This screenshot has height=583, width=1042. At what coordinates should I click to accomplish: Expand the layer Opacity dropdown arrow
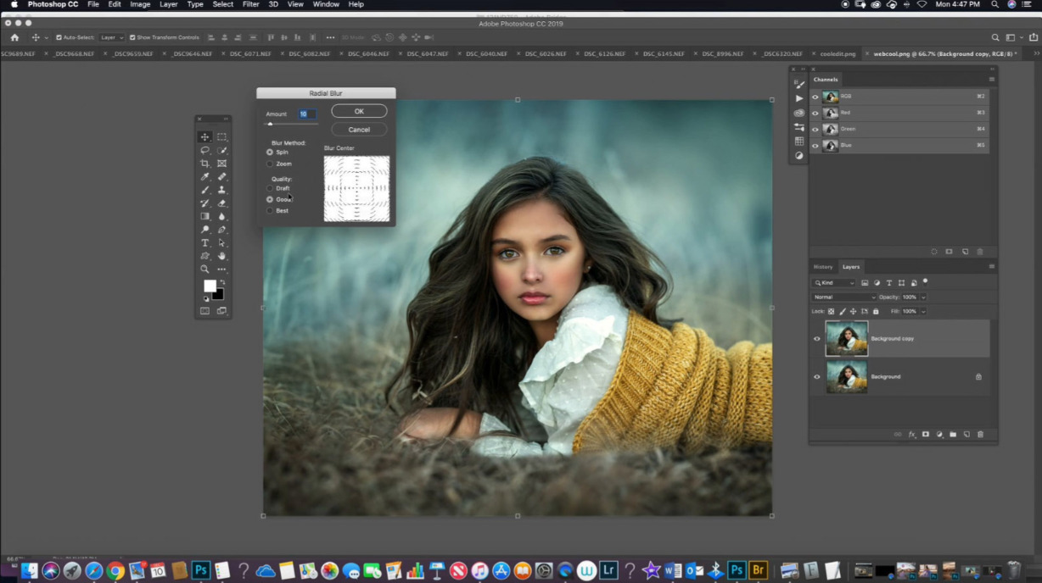pos(923,297)
